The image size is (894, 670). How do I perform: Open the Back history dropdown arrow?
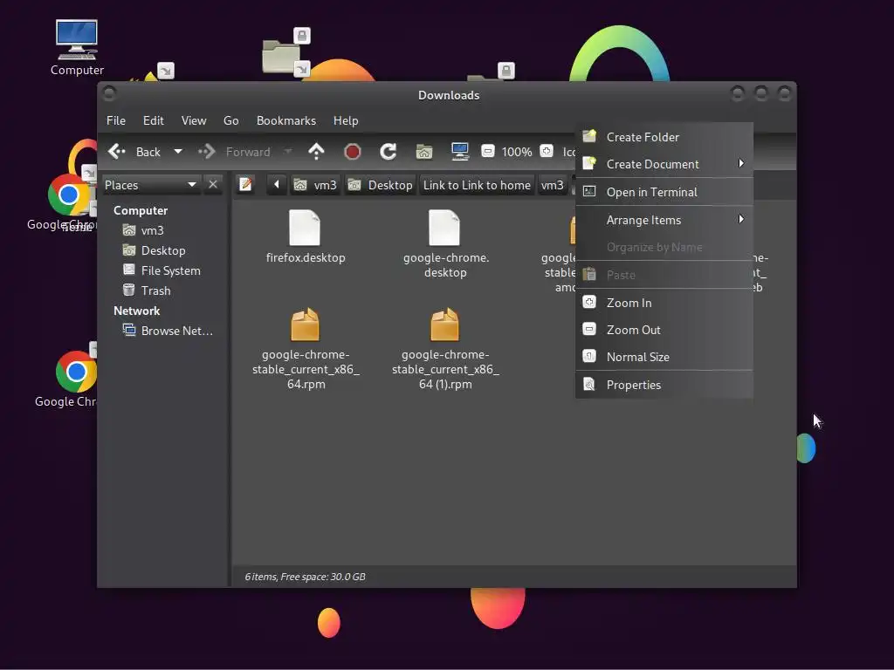(x=178, y=152)
